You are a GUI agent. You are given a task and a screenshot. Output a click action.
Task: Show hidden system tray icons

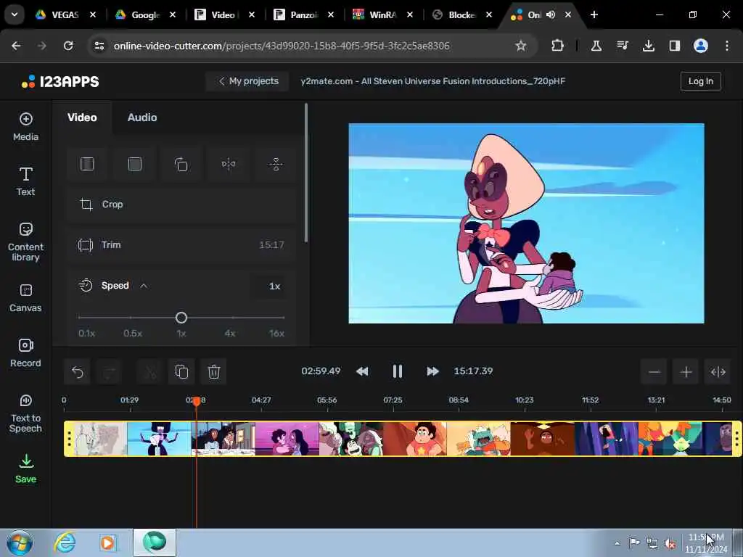617,543
